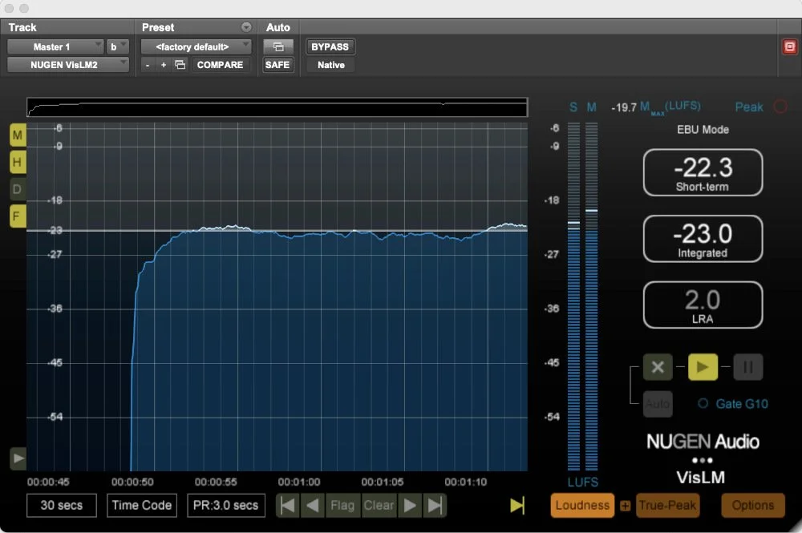The image size is (802, 533).
Task: Click the plus link between Loudness and True-Peak
Action: coord(625,506)
